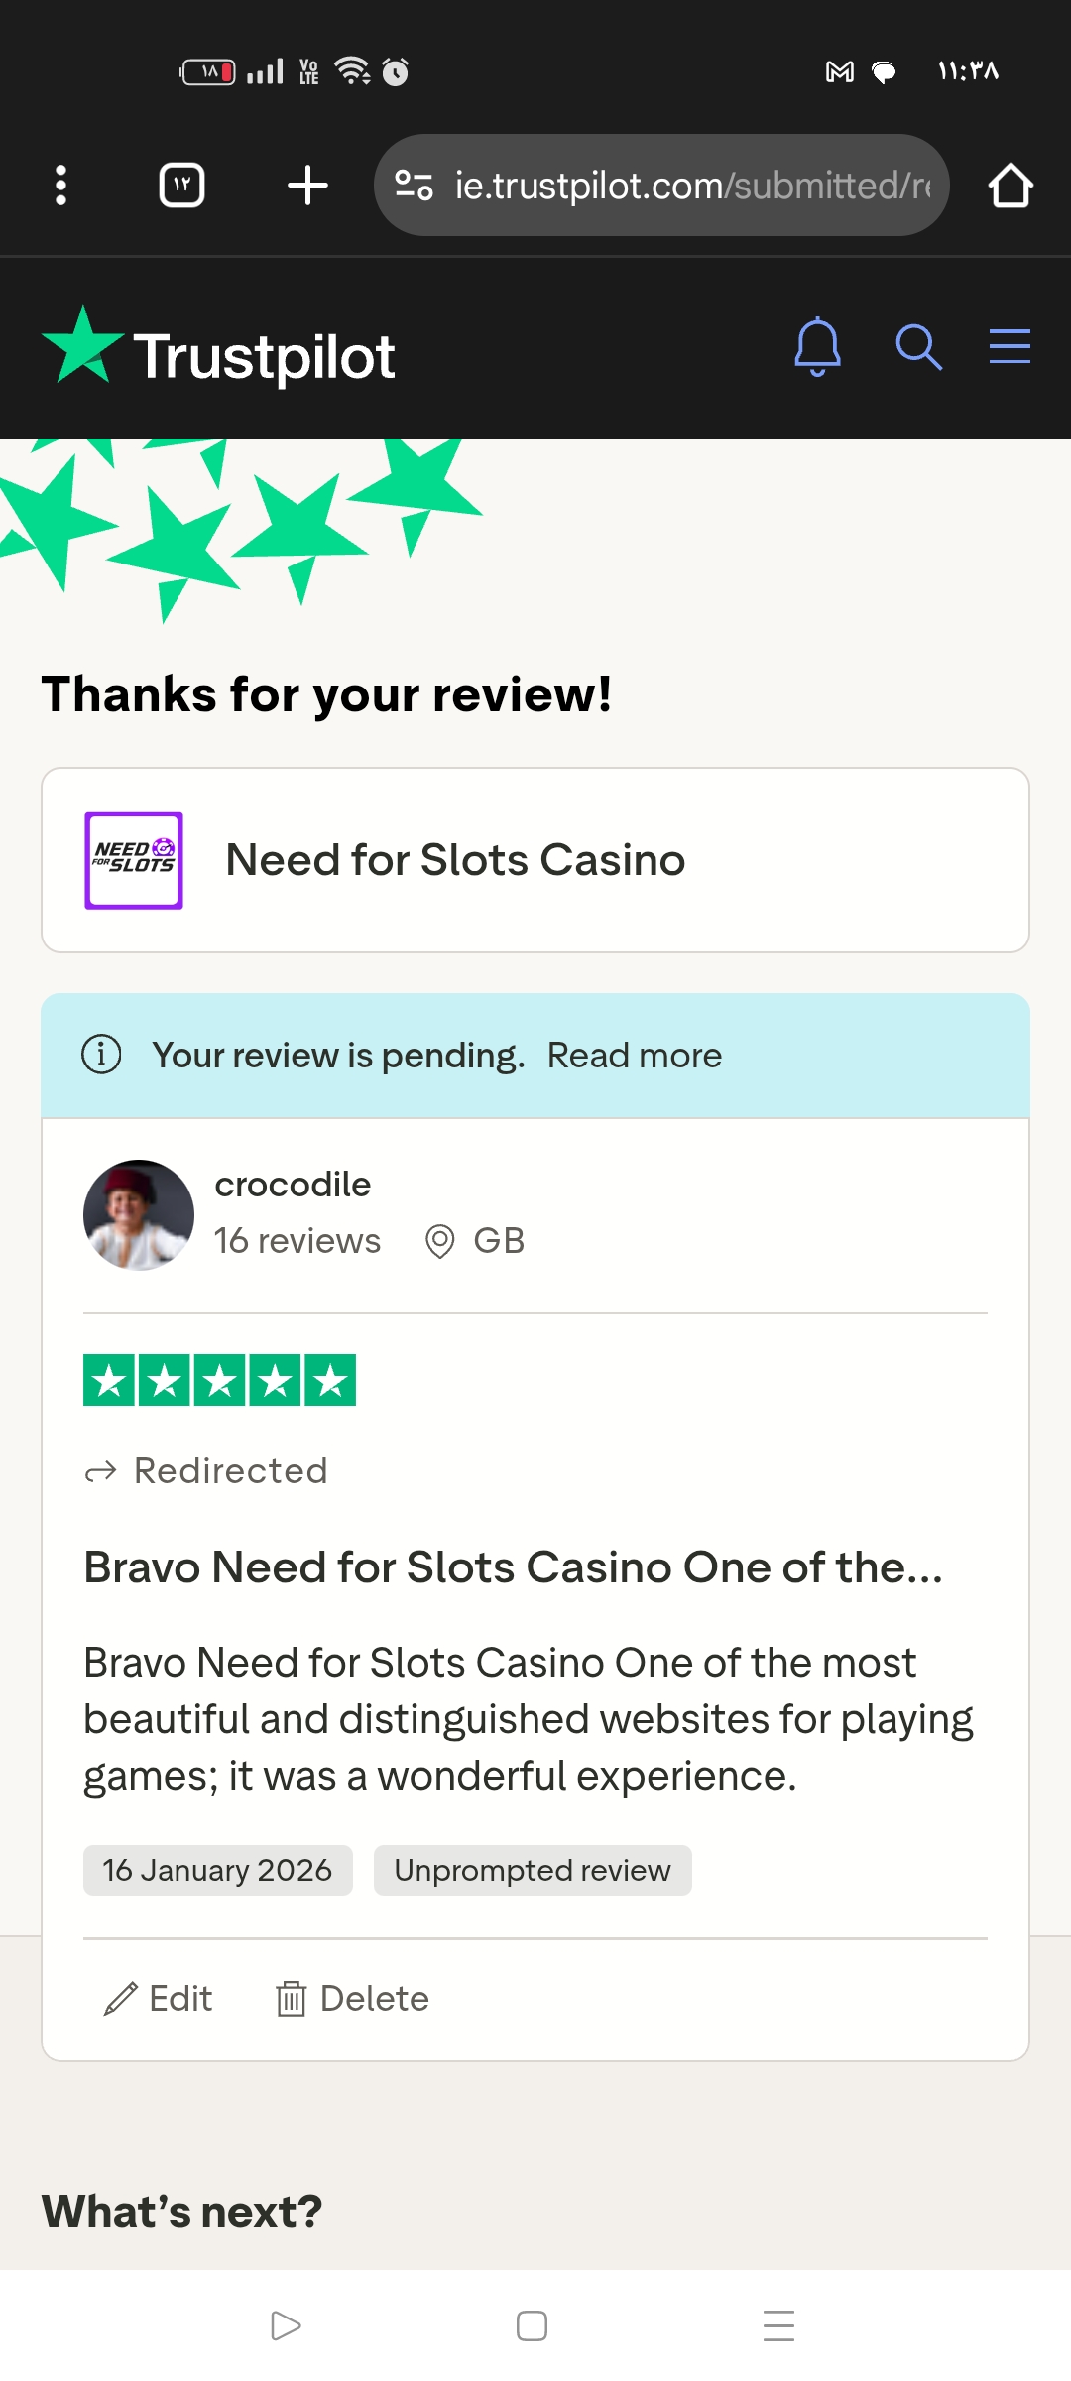This screenshot has width=1071, height=2381.
Task: Go to browser home page
Action: point(1011,186)
